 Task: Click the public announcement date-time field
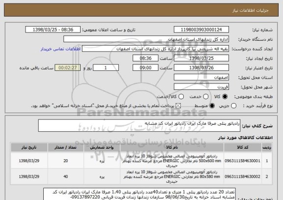click(x=53, y=29)
